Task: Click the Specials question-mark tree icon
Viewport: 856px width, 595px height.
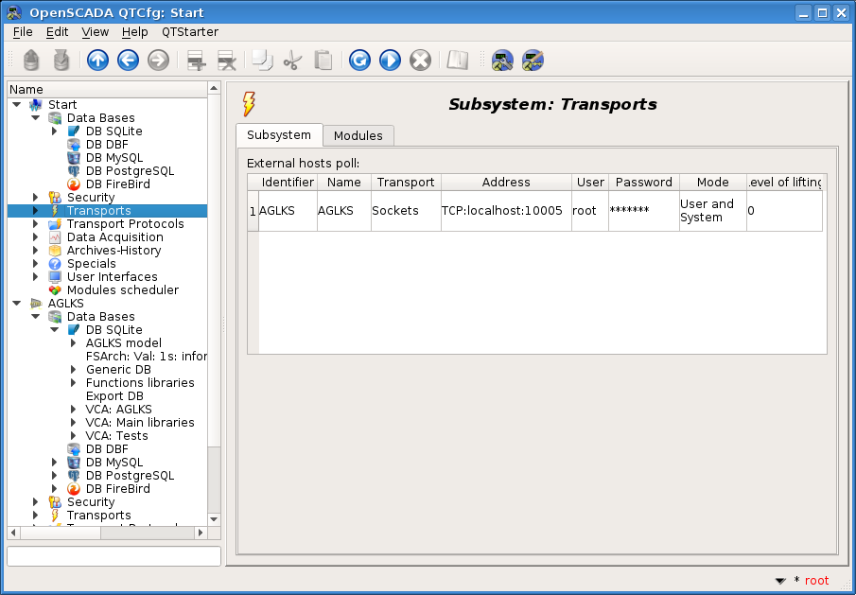Action: pyautogui.click(x=55, y=264)
